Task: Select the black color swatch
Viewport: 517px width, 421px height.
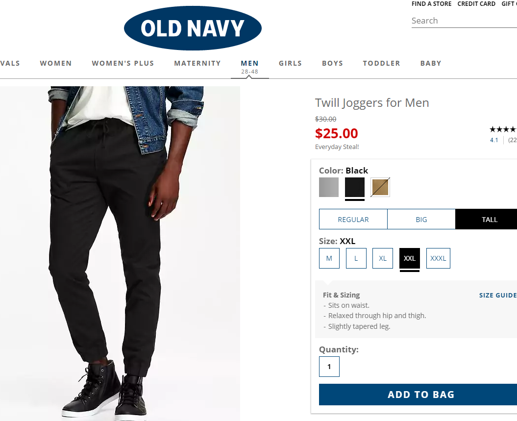Action: tap(355, 187)
